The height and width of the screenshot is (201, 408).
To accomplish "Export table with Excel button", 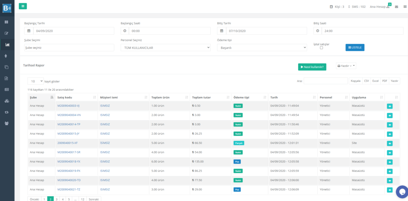I will [x=375, y=81].
